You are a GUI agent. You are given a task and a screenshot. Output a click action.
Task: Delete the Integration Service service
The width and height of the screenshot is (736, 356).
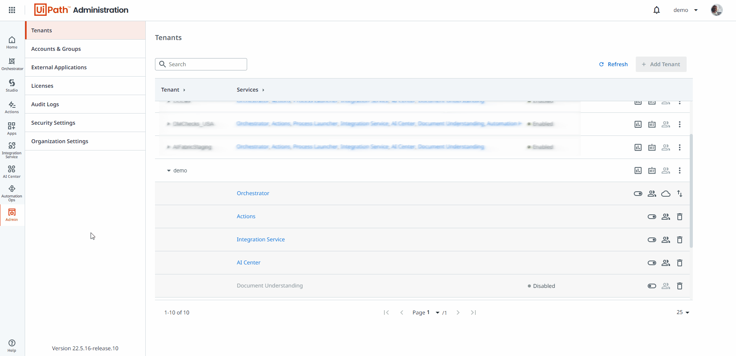680,240
